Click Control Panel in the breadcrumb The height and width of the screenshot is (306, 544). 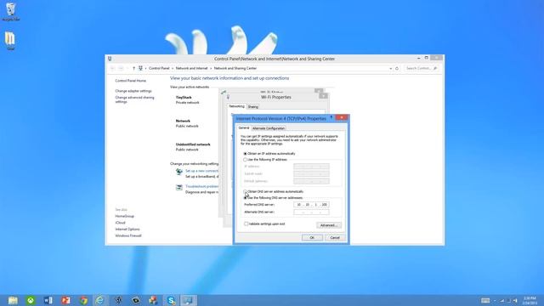click(159, 68)
